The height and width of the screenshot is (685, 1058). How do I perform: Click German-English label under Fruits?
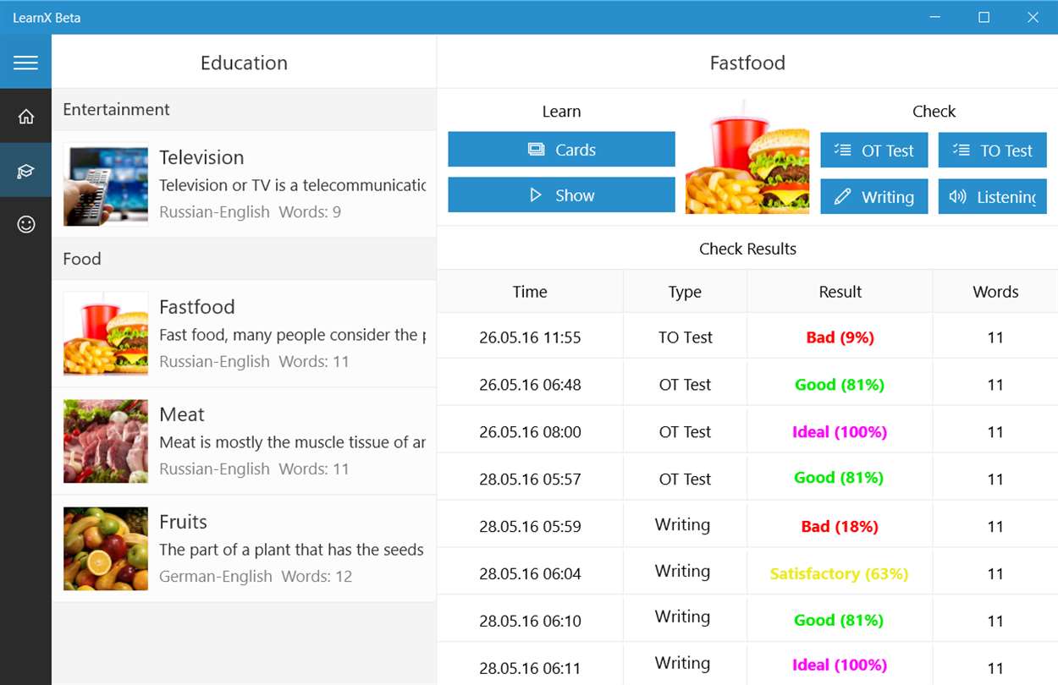coord(216,576)
